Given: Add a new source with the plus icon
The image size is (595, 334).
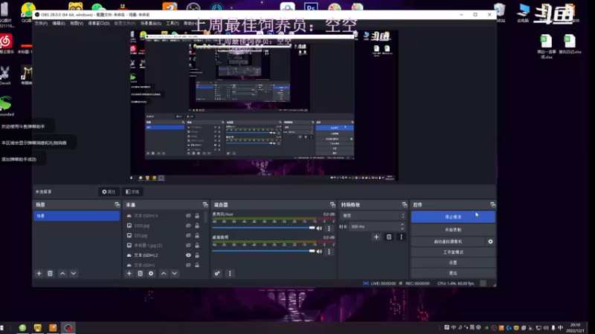Looking at the screenshot, I should point(129,273).
